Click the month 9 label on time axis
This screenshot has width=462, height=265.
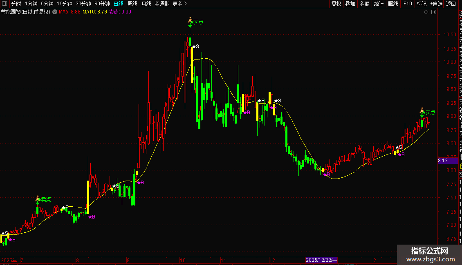[x=128, y=260]
